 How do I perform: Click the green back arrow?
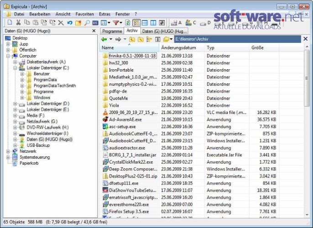click(104, 39)
